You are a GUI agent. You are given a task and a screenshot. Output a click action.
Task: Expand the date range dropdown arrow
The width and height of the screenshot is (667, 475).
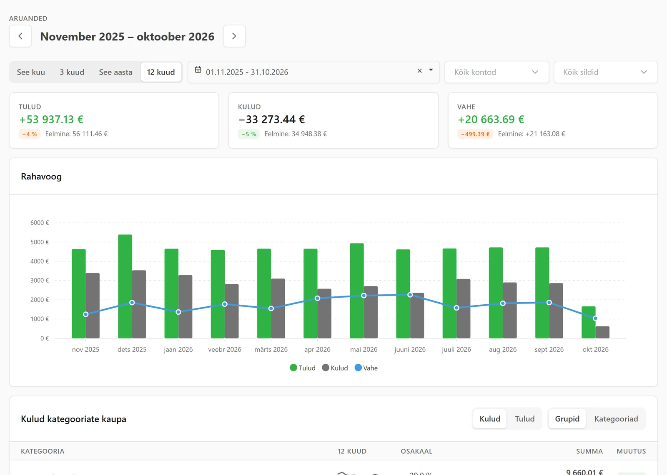point(431,70)
